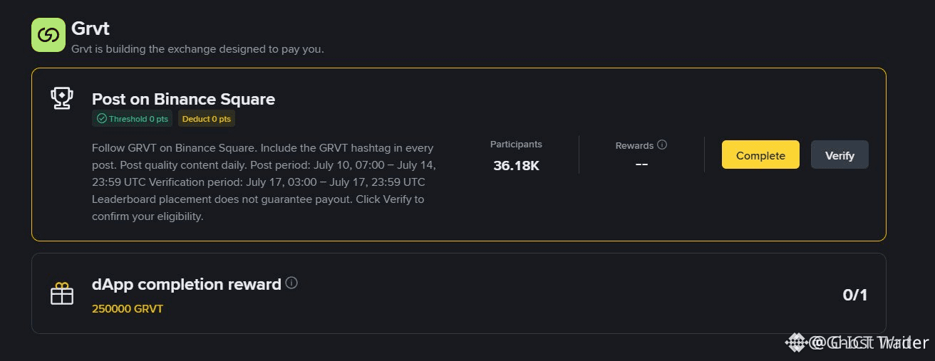Image resolution: width=935 pixels, height=361 pixels.
Task: Open the Post on Binance Square title
Action: (183, 99)
